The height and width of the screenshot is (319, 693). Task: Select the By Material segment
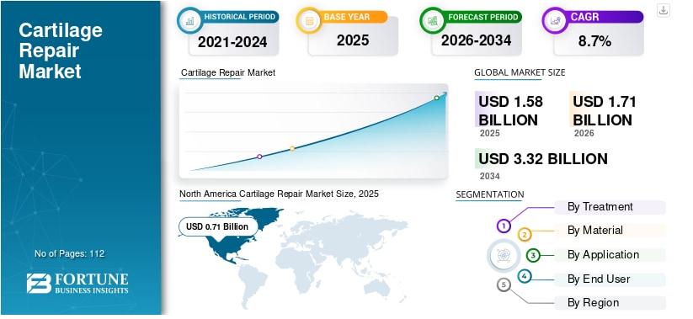point(610,231)
